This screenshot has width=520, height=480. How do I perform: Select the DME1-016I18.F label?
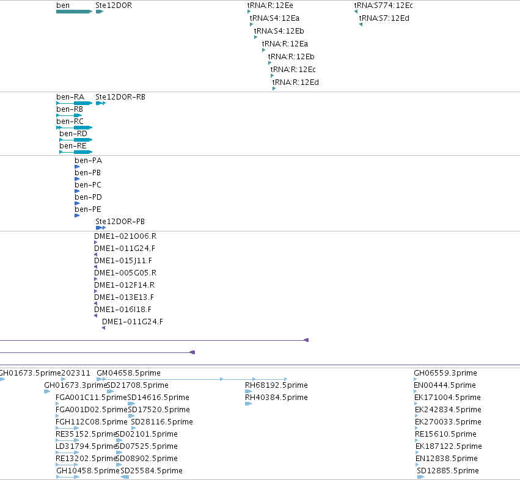[122, 310]
